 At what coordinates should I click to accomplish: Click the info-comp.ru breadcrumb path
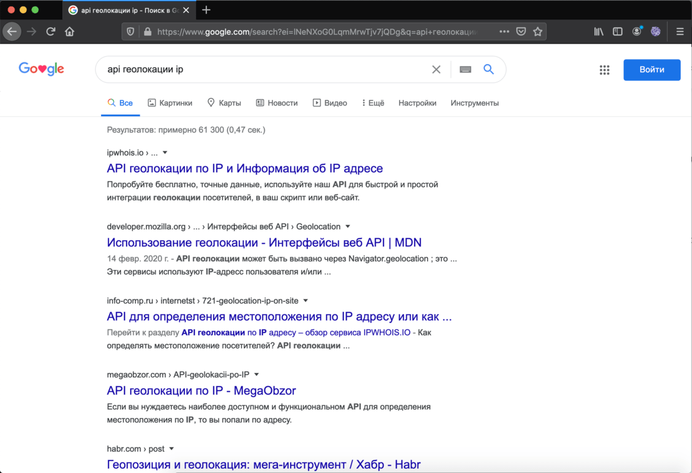(203, 301)
